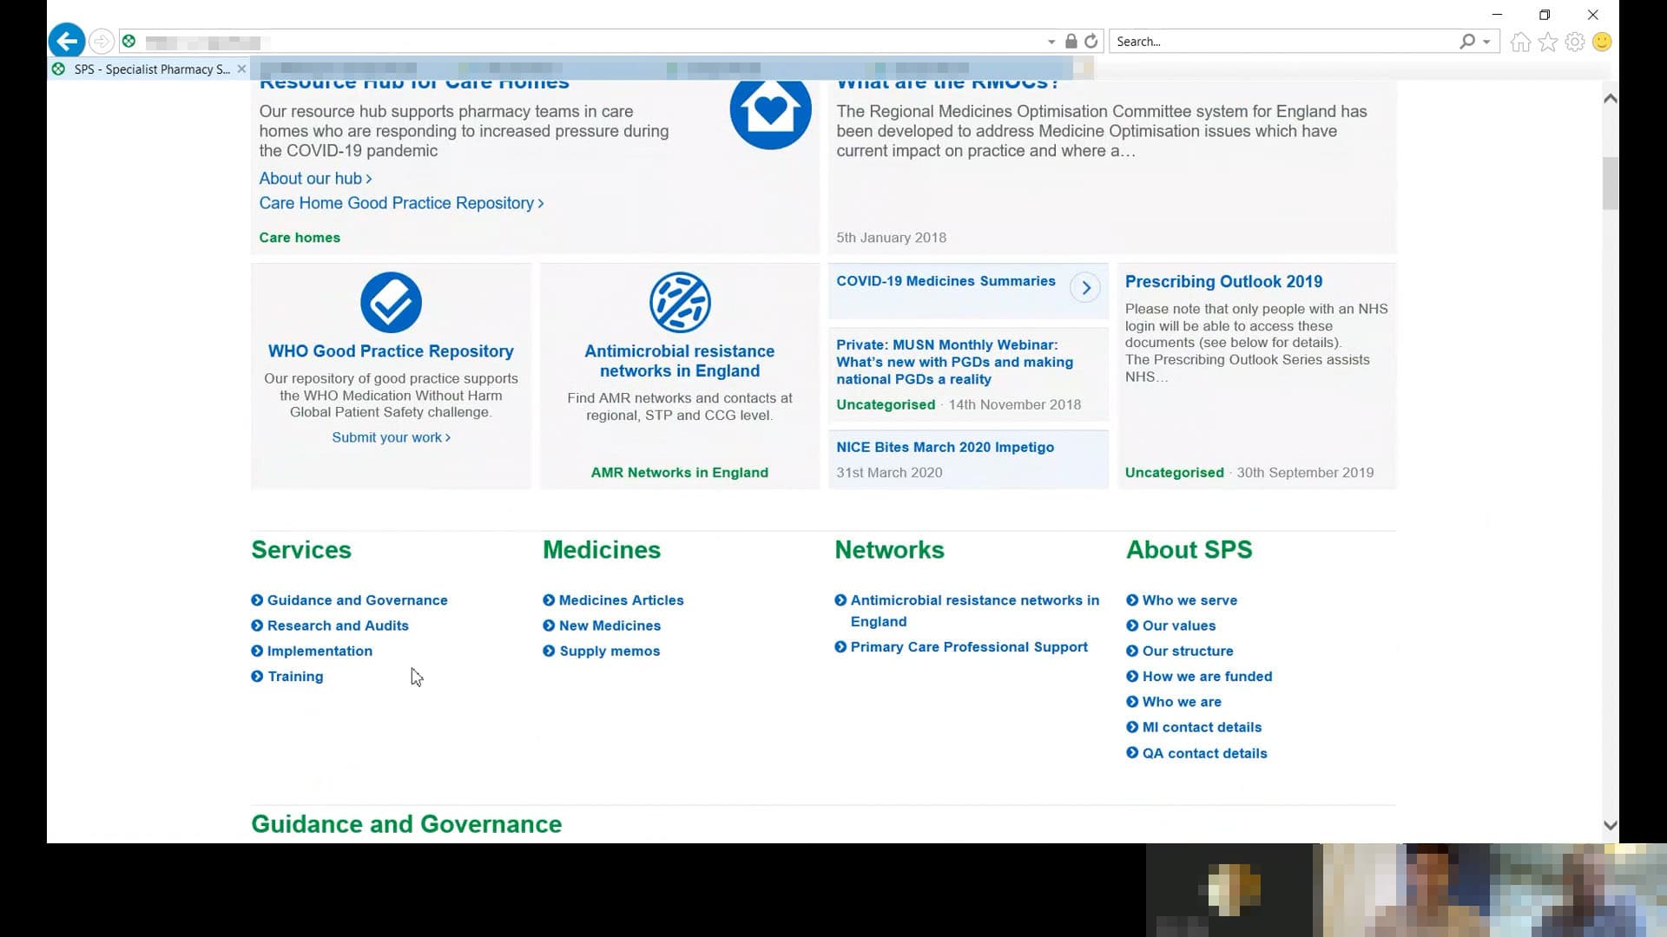Viewport: 1667px width, 937px height.
Task: Open Care Home Good Practice Repository link
Action: [x=401, y=202]
